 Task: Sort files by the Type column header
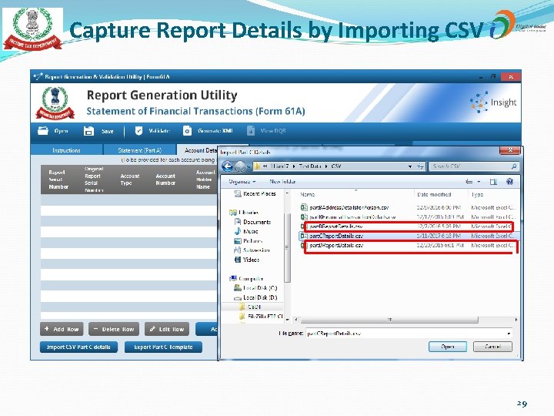tap(477, 194)
